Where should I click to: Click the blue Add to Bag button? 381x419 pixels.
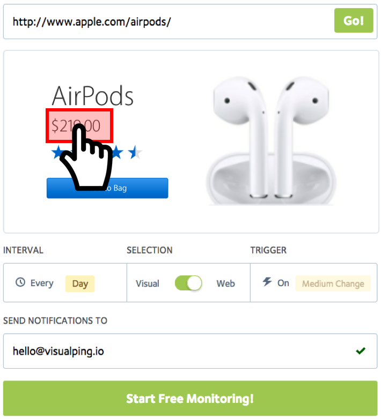107,188
